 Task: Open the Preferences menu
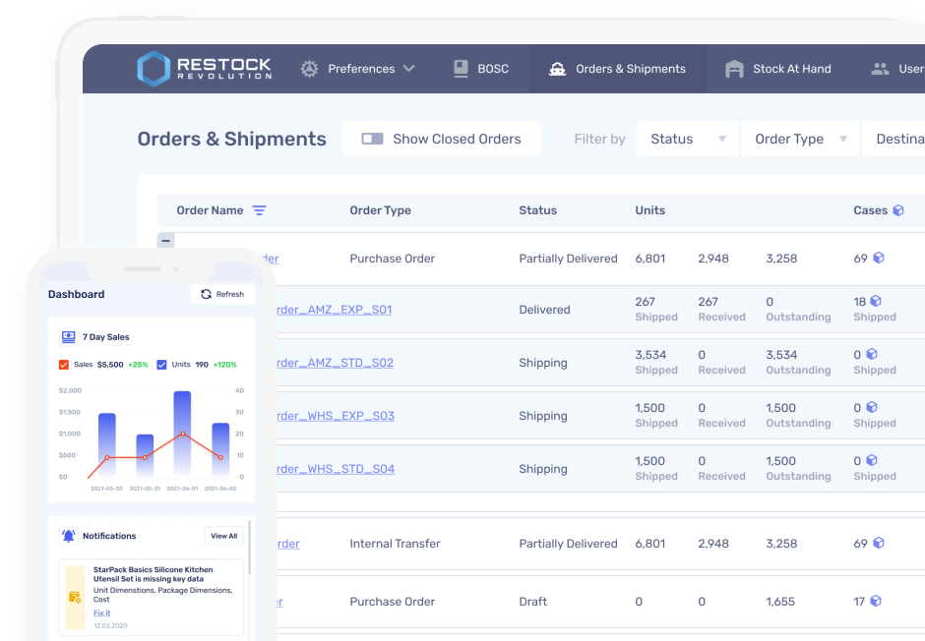tap(357, 69)
